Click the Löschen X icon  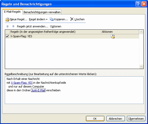72,19
